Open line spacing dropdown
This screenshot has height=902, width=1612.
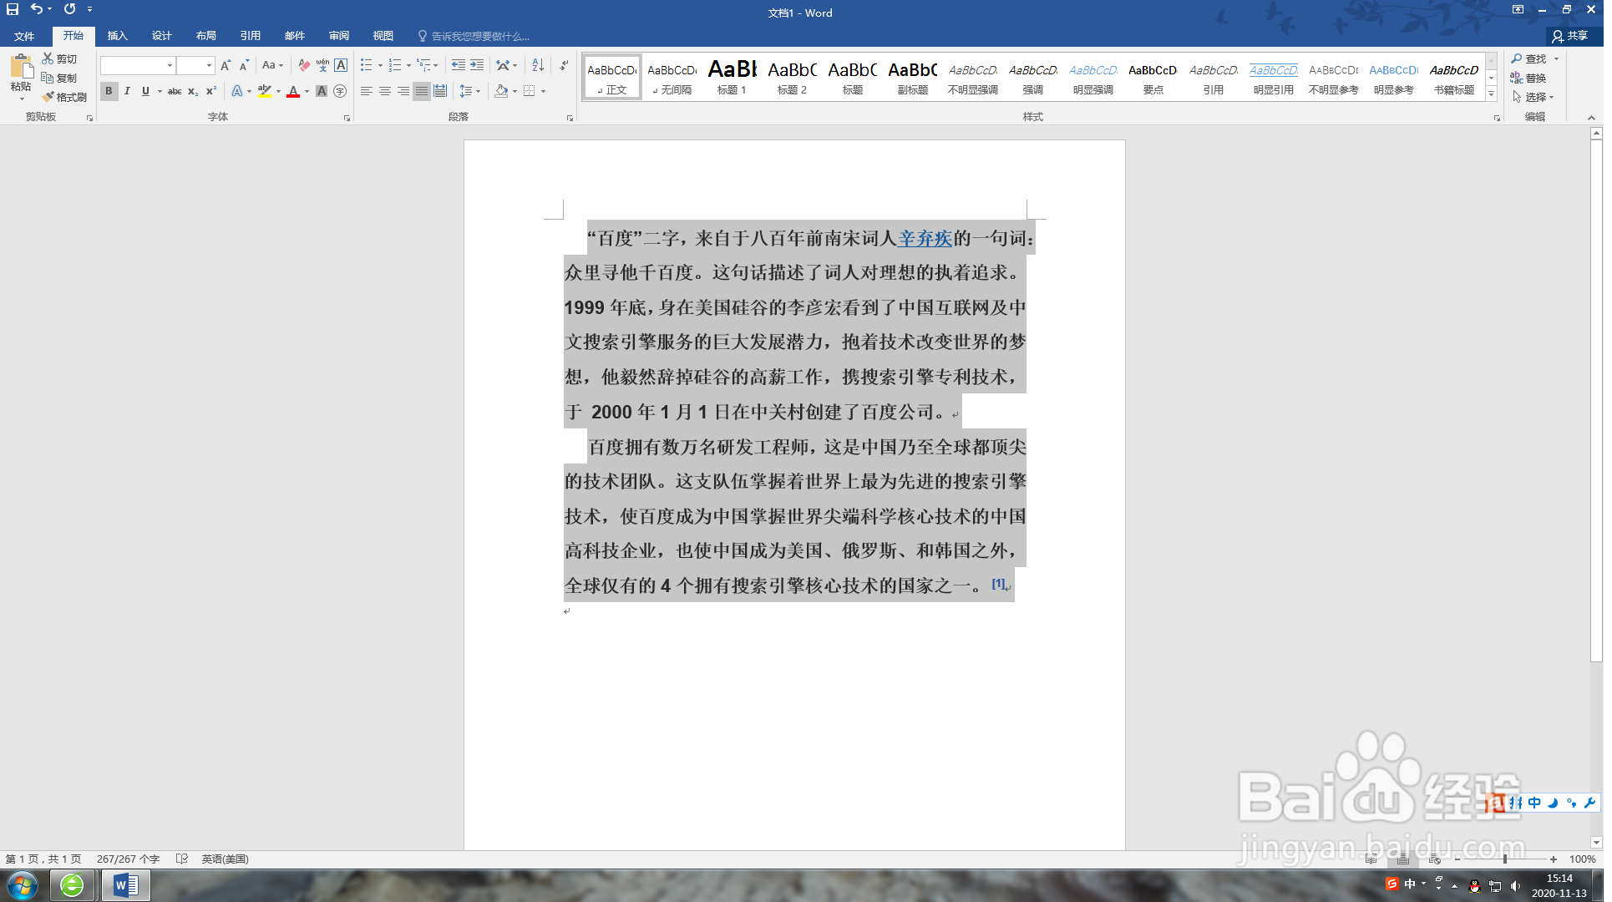pos(470,91)
